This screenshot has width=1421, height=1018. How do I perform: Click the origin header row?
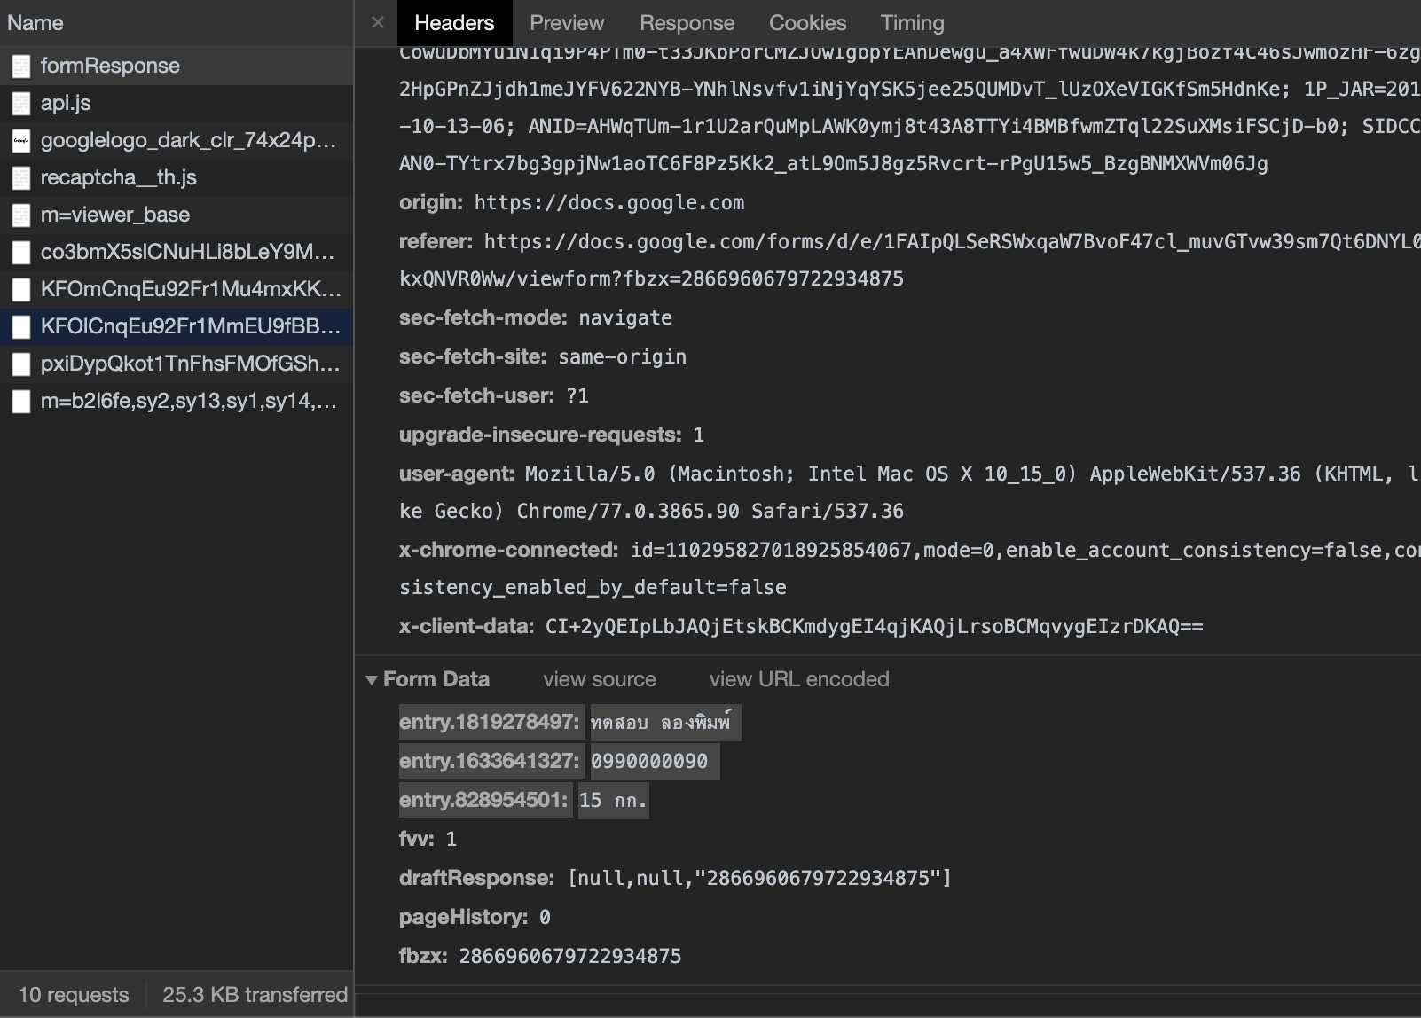[571, 202]
